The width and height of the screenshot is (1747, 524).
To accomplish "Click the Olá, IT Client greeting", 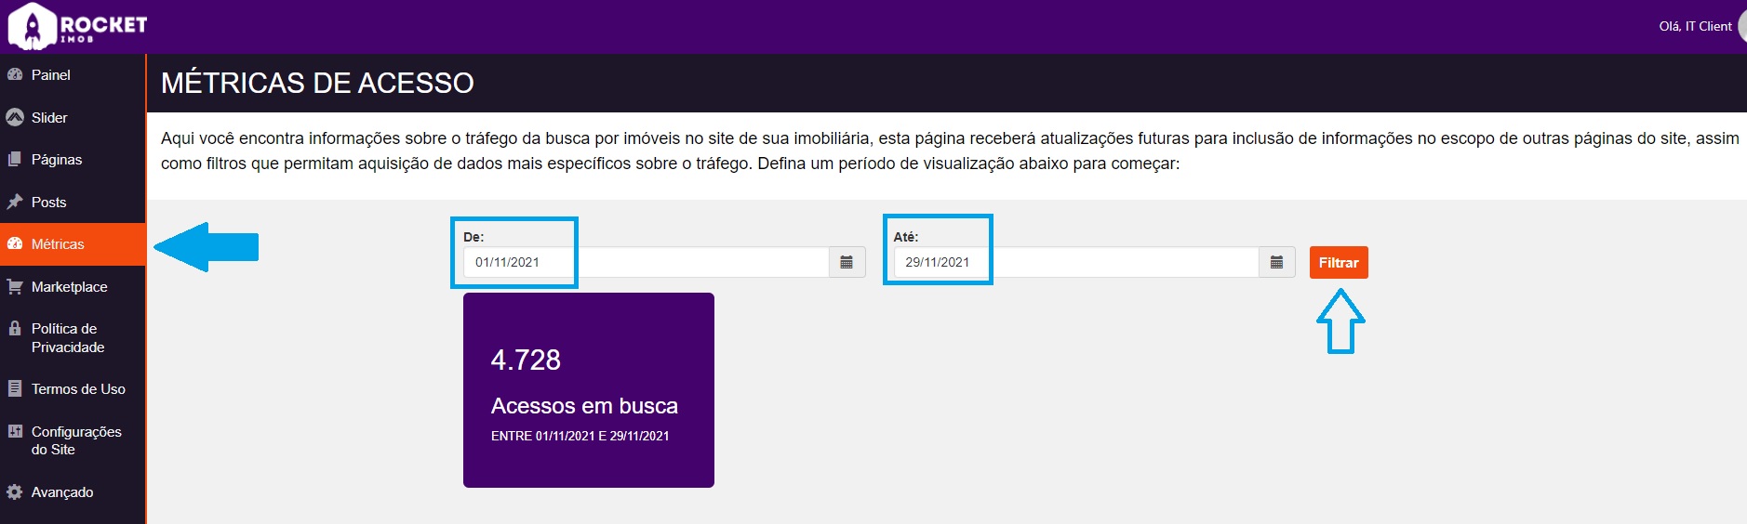I will tap(1695, 26).
